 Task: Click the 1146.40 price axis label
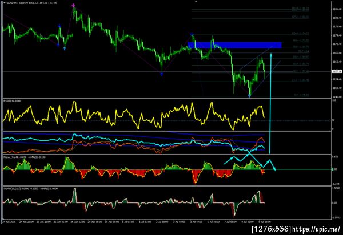(337, 97)
